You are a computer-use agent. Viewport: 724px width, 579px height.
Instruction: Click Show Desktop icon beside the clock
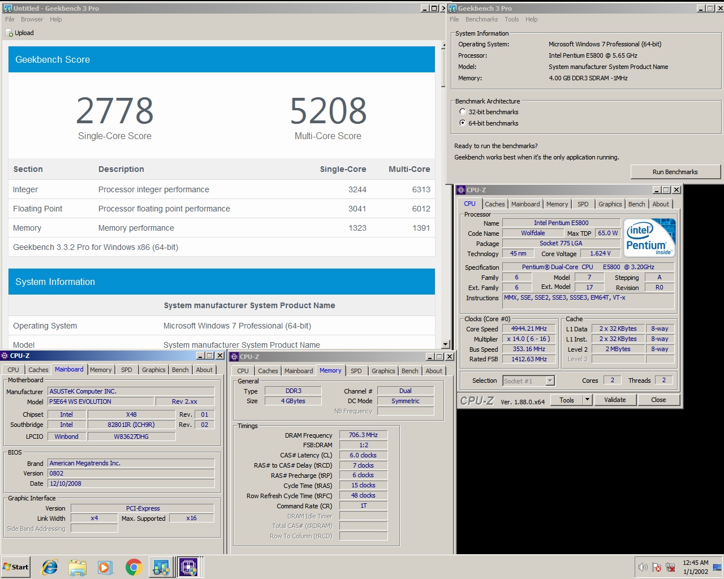pyautogui.click(x=717, y=567)
